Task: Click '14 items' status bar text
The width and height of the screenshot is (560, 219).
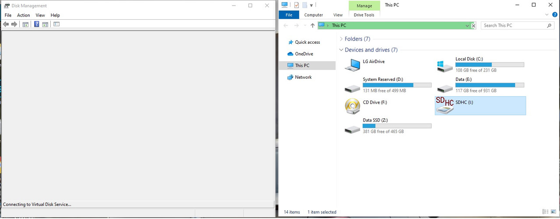Action: 292,212
